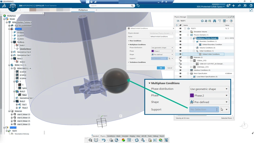Screen dimensions: 254x143
Task: Click the search magnifier button
Action: click(132, 6)
